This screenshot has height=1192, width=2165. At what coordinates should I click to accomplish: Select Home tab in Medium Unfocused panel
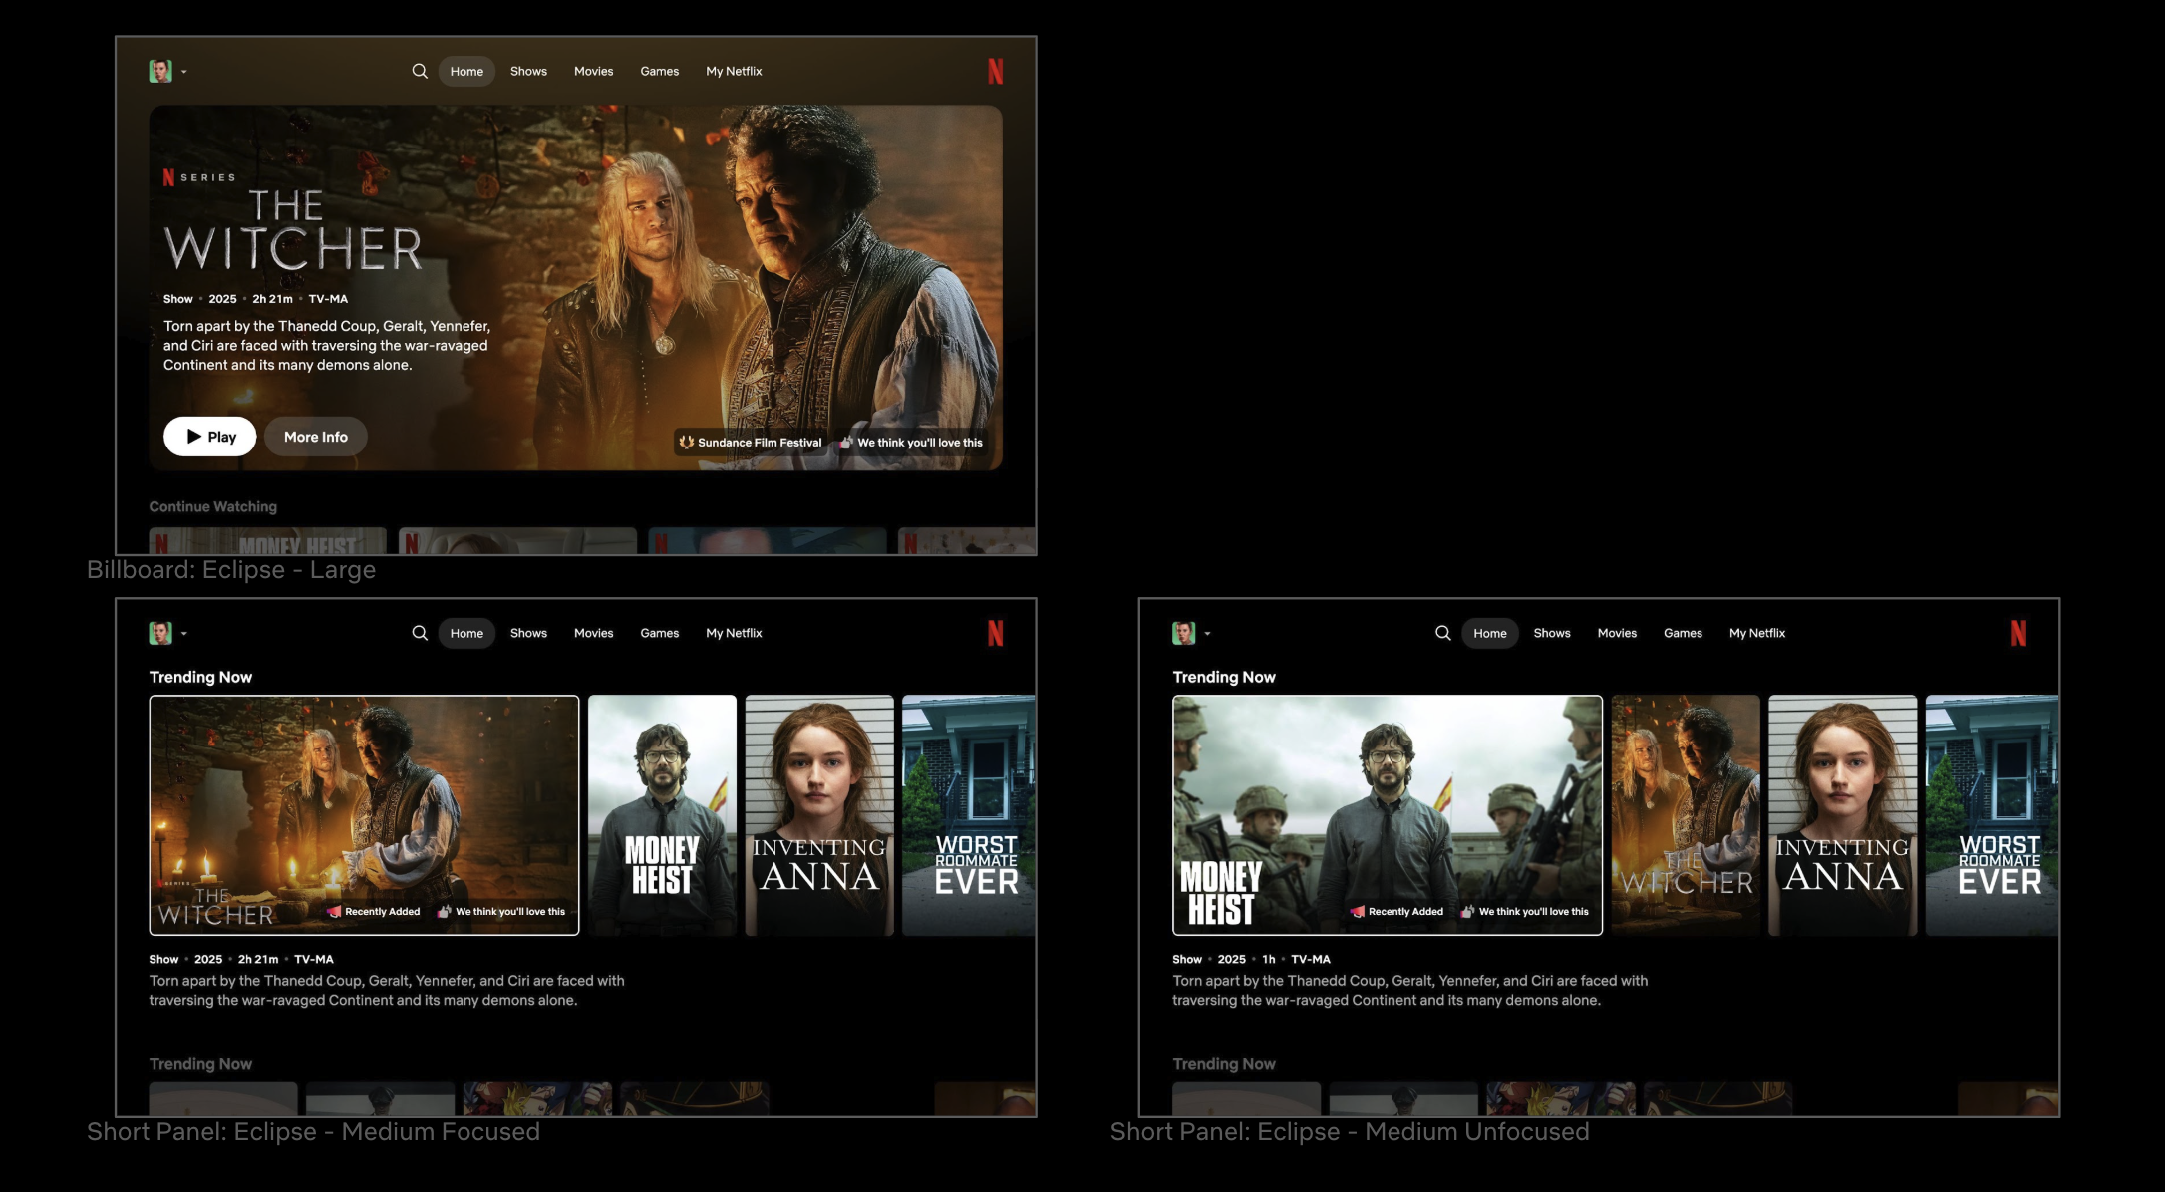(x=1490, y=633)
